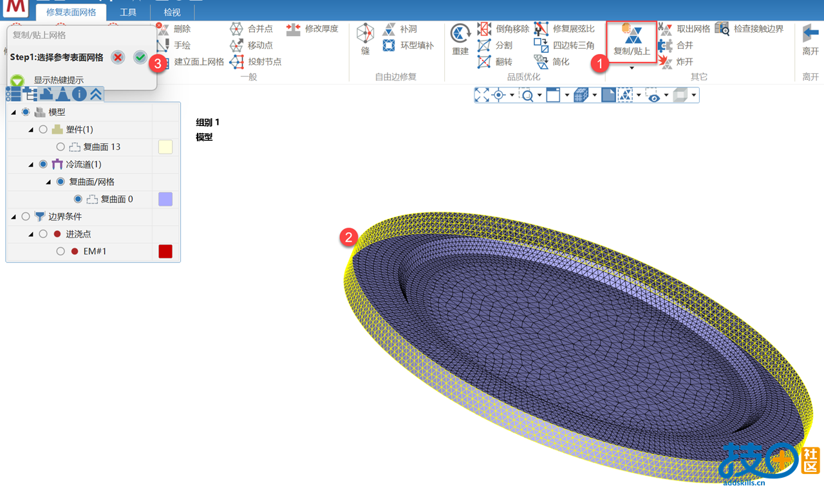Image resolution: width=824 pixels, height=490 pixels.
Task: Toggle visibility radio for 复曲面 13
Action: tap(61, 147)
